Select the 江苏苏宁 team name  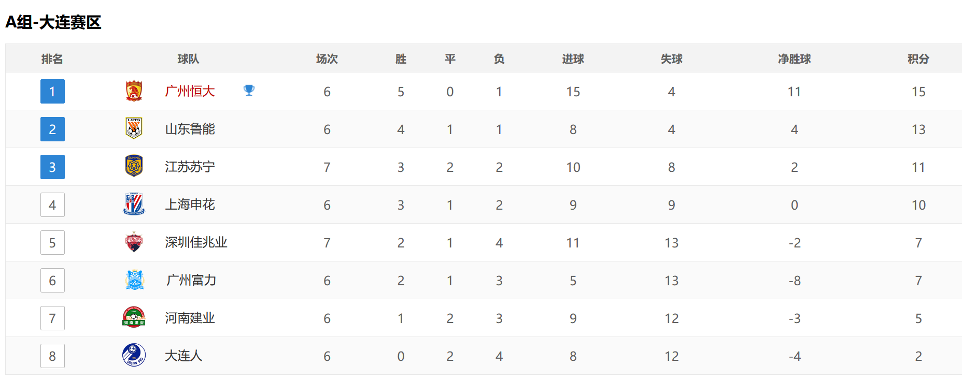[x=190, y=167]
